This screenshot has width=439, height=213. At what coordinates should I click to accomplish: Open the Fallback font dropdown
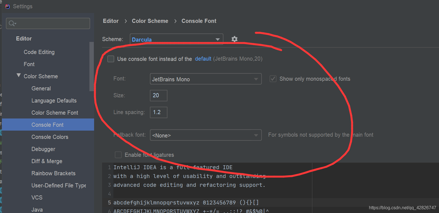pos(206,135)
